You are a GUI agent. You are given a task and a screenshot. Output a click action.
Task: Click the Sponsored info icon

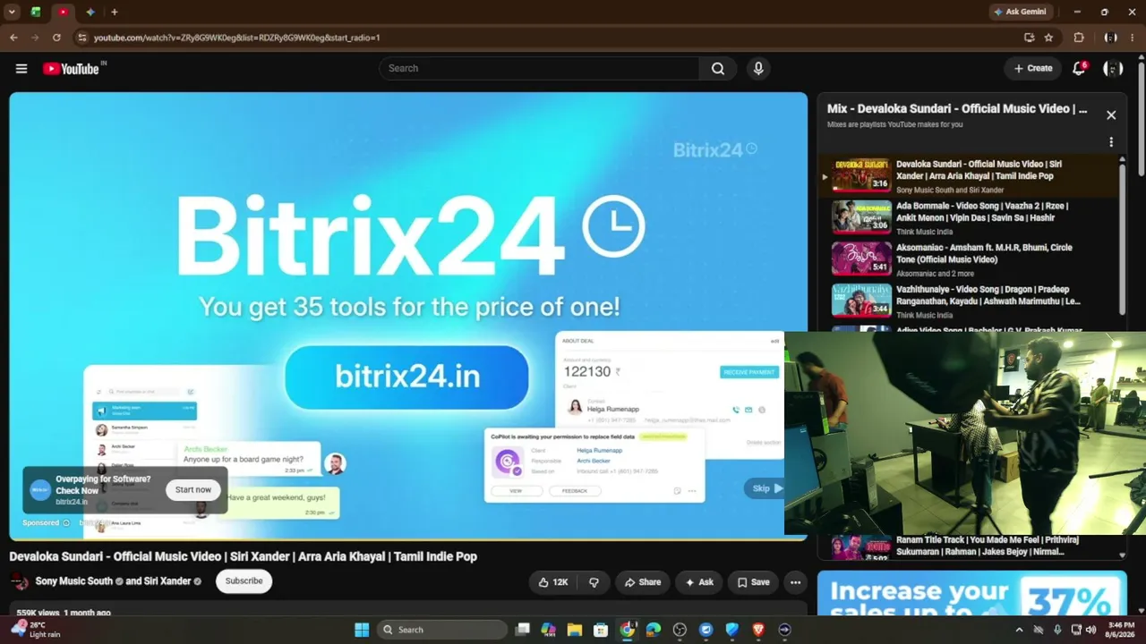(66, 523)
